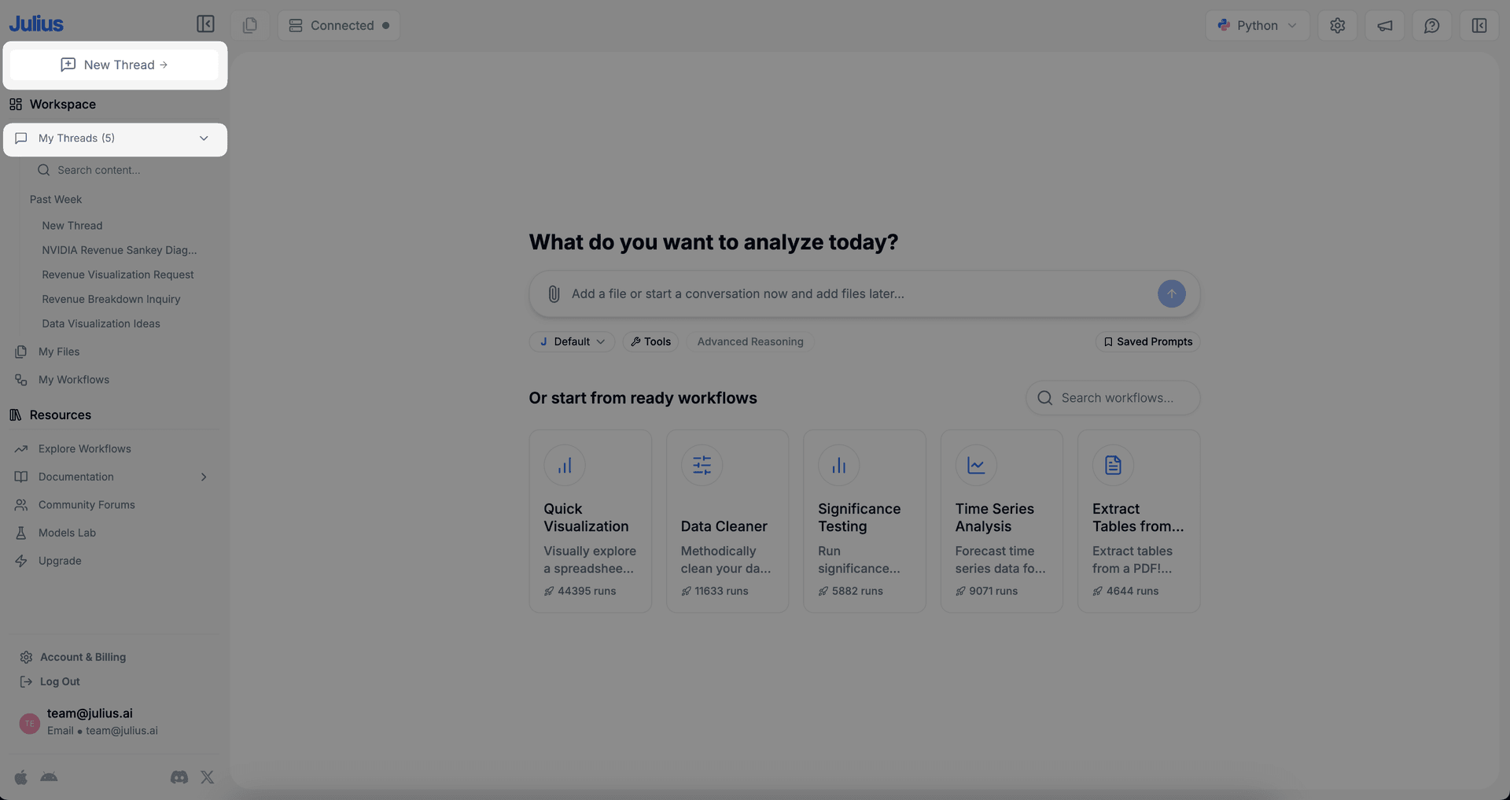Click the Apple app download icon
The height and width of the screenshot is (800, 1510).
[21, 777]
